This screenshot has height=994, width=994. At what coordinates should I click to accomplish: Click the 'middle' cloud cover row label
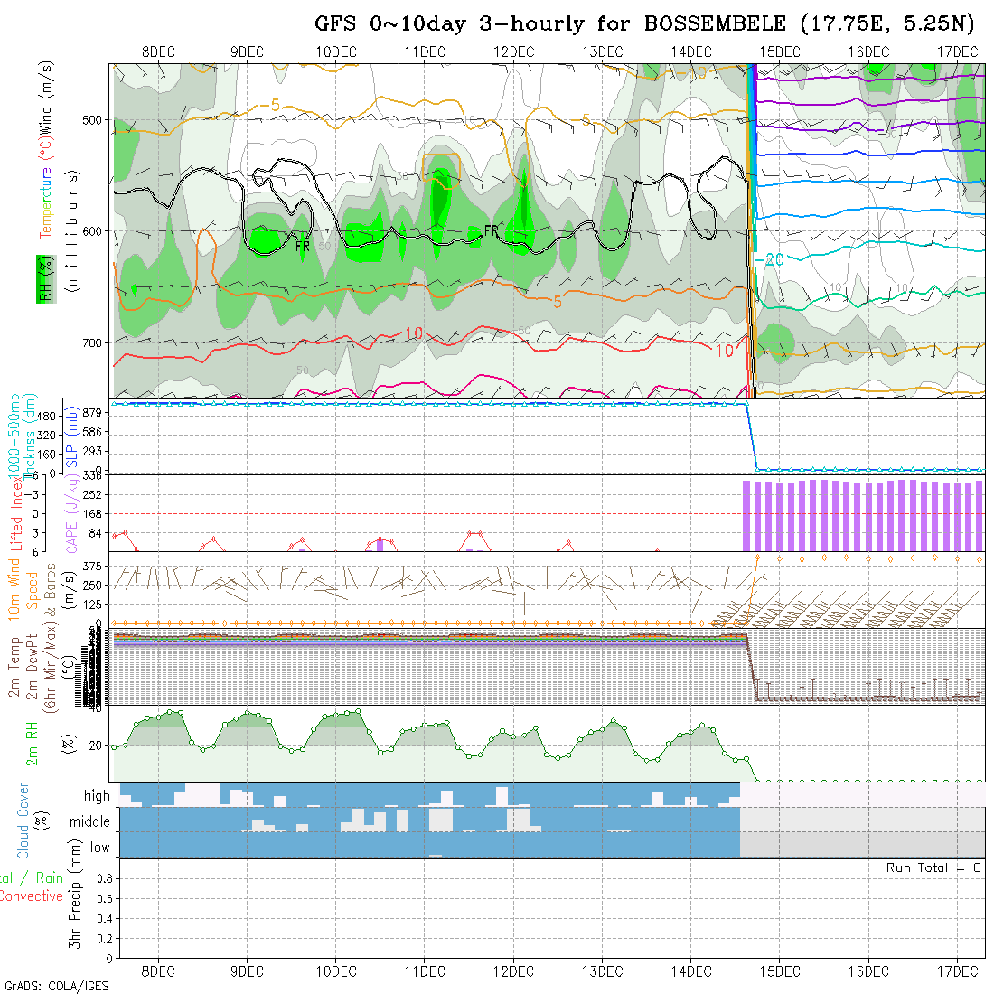coord(90,821)
